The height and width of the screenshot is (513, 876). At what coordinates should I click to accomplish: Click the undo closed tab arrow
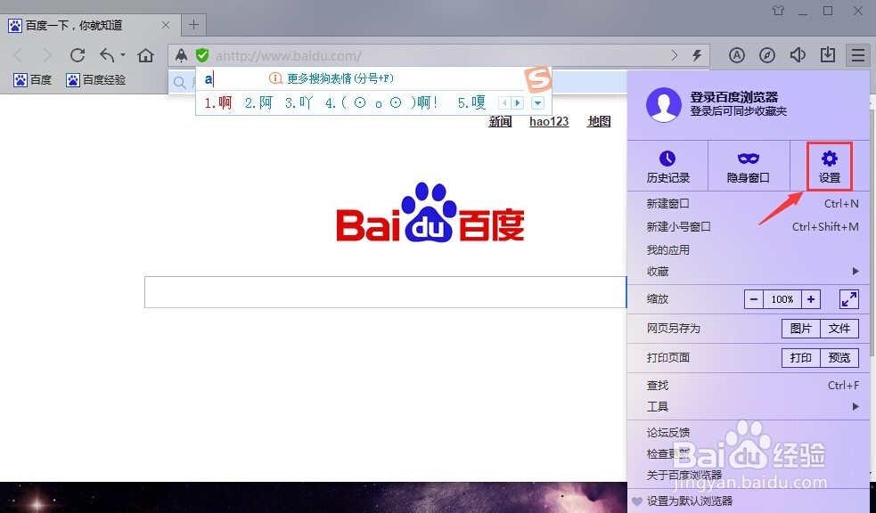pos(107,55)
